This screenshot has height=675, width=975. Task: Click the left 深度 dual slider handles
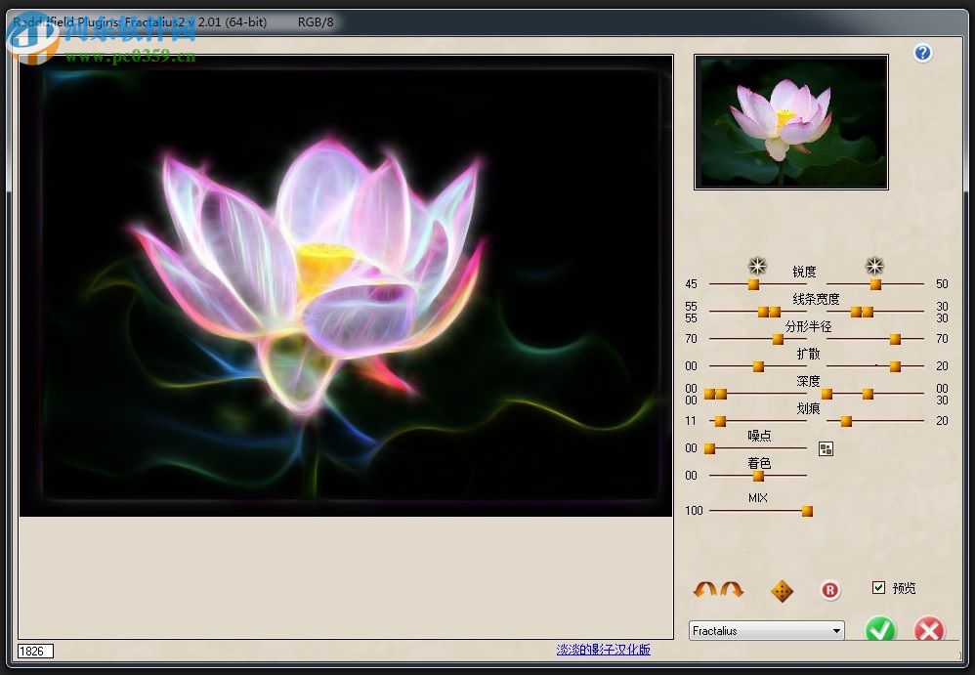[715, 394]
